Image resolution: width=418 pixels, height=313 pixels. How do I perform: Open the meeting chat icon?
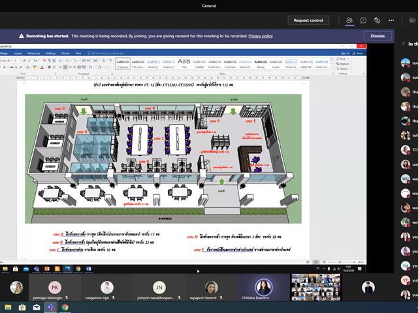363,20
